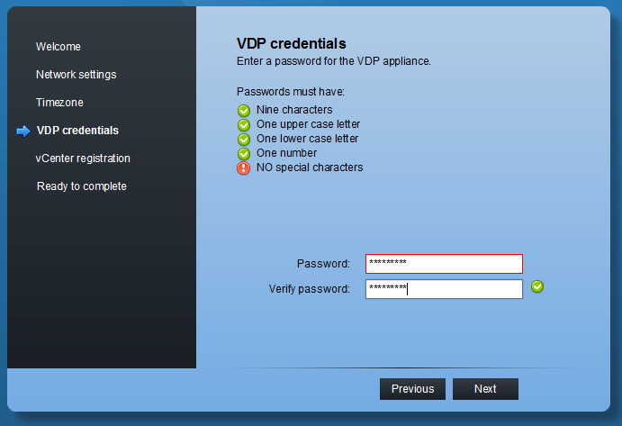Click the VDP credentials page heading
This screenshot has height=426, width=622.
click(291, 43)
